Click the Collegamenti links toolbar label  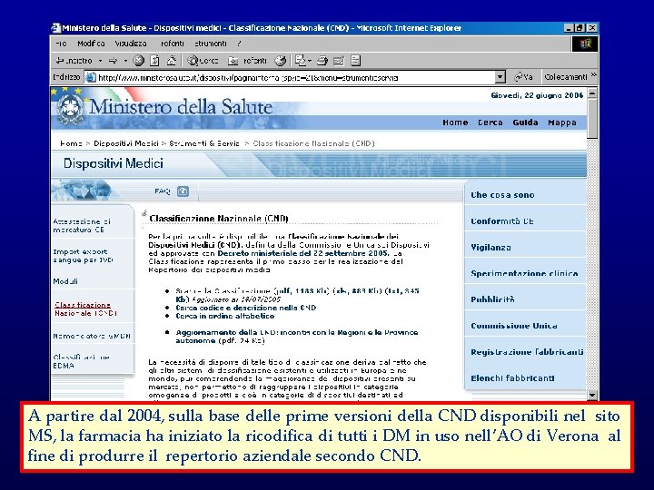[566, 77]
